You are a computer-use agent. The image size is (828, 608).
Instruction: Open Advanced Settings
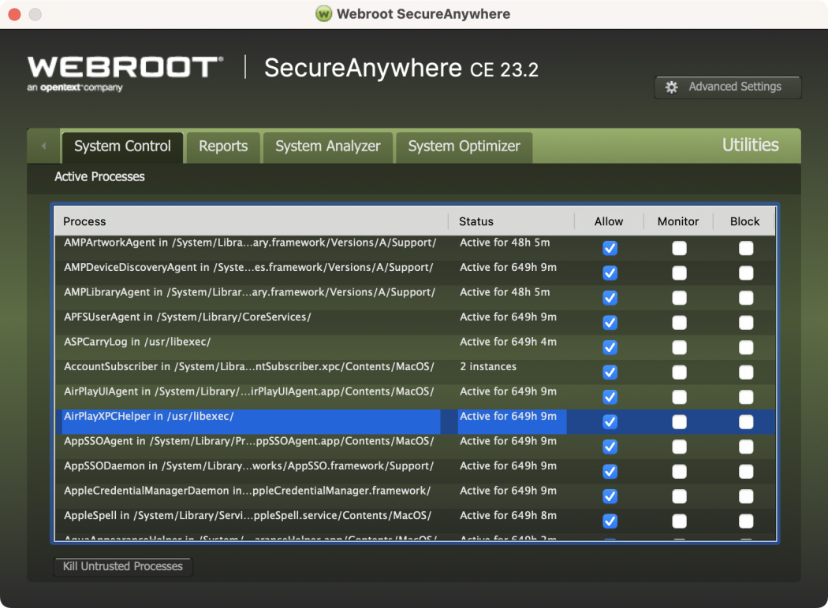[x=728, y=87]
